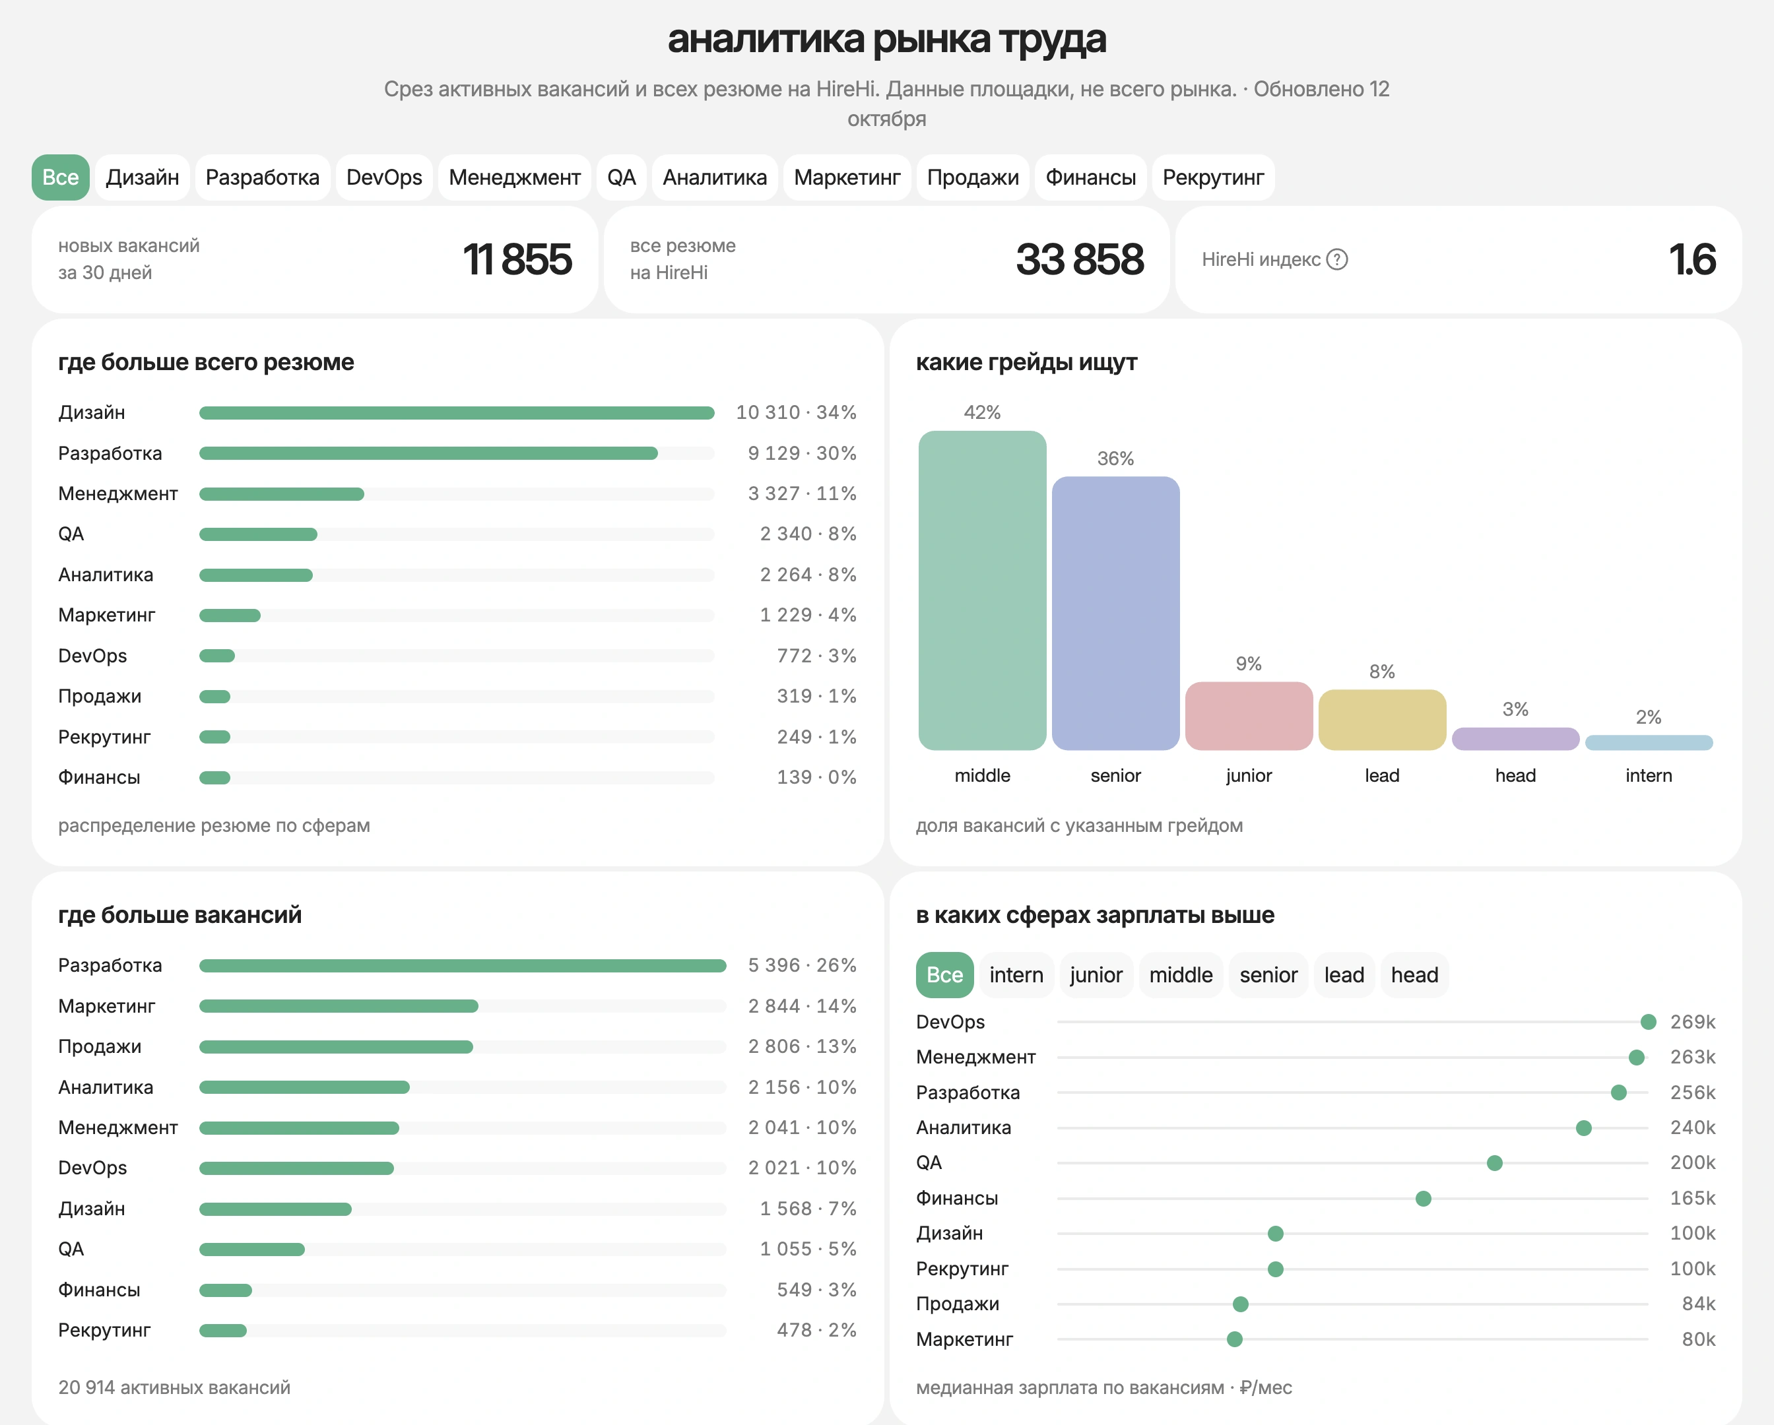Filter salaries by head grade
Viewport: 1774px width, 1425px height.
[1414, 975]
